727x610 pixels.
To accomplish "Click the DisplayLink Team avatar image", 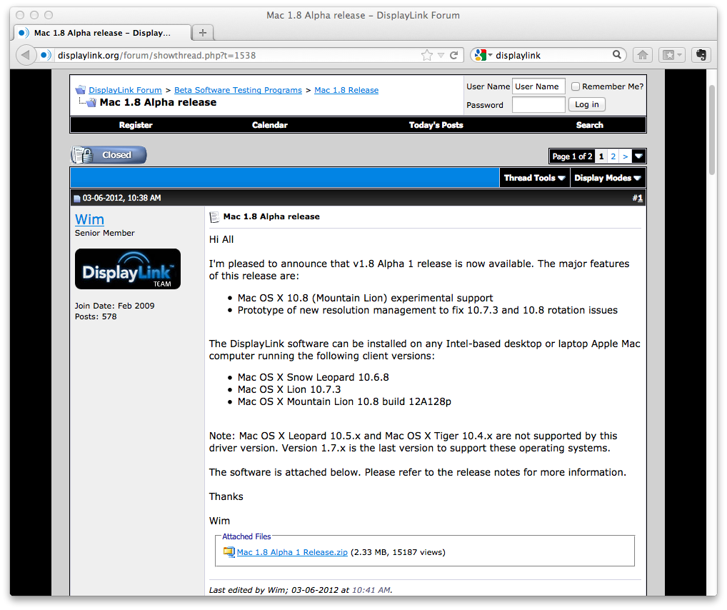I will 128,269.
